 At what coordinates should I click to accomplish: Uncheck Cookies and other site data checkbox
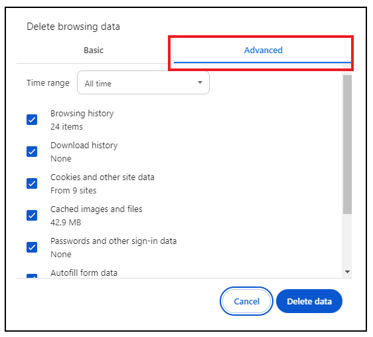click(32, 183)
